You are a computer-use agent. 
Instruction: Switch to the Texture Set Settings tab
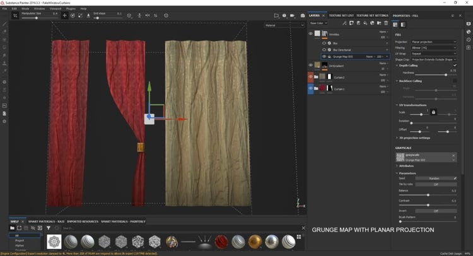click(372, 15)
